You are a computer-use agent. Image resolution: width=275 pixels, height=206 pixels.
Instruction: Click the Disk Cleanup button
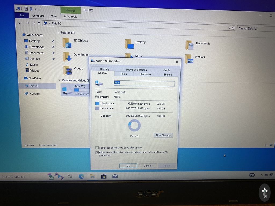pyautogui.click(x=163, y=135)
